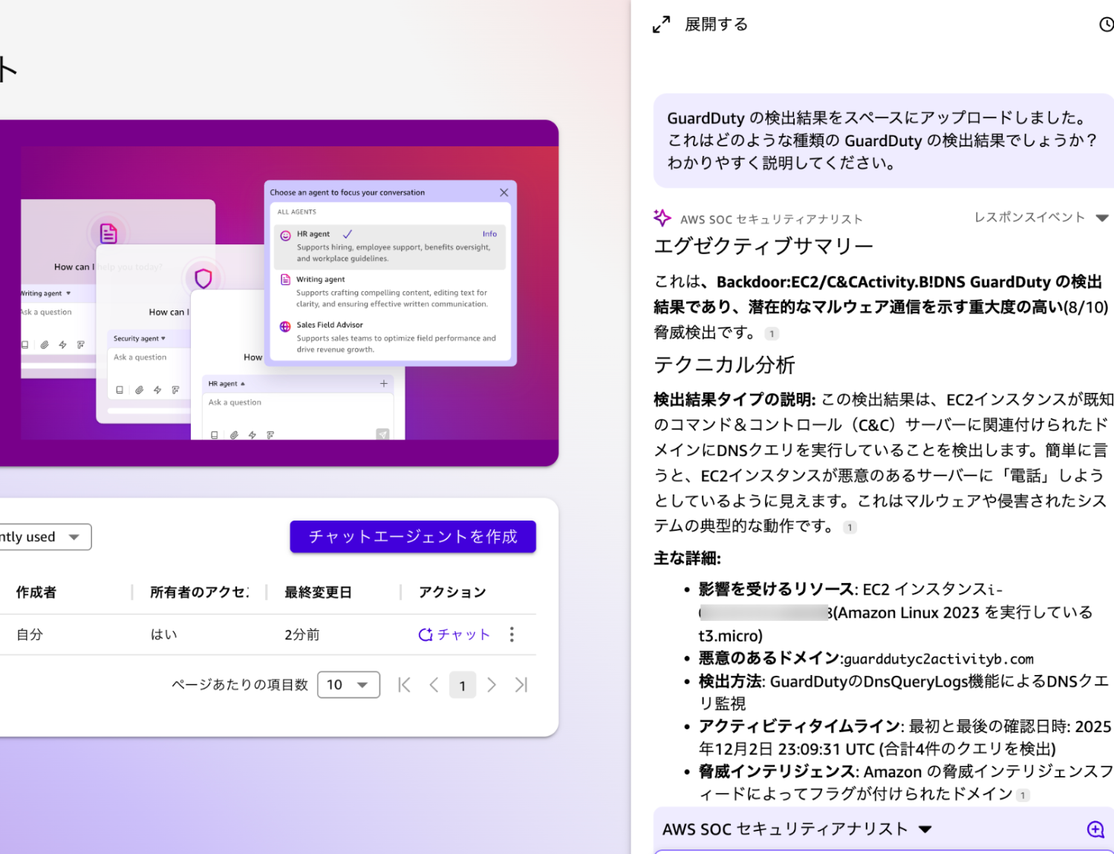Click the 影響を受けるリソース bullet label
The image size is (1114, 854).
pyautogui.click(x=776, y=590)
